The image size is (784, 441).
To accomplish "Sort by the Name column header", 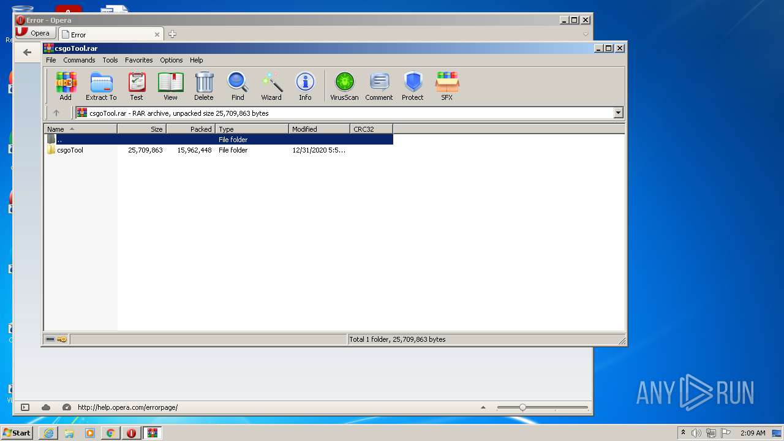I will [80, 129].
